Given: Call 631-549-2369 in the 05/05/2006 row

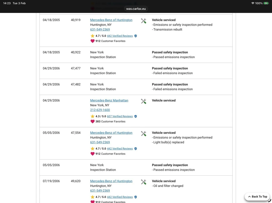Looking at the screenshot, I should [x=100, y=142].
